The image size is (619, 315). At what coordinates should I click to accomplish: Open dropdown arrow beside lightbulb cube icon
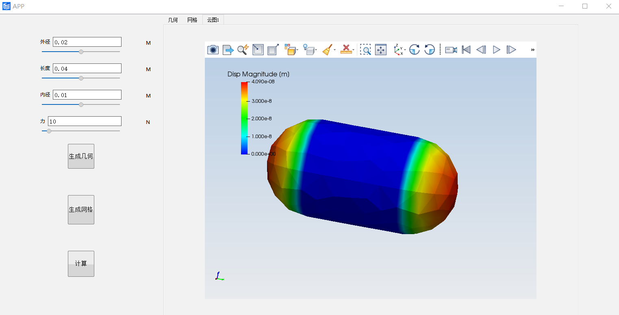[316, 50]
